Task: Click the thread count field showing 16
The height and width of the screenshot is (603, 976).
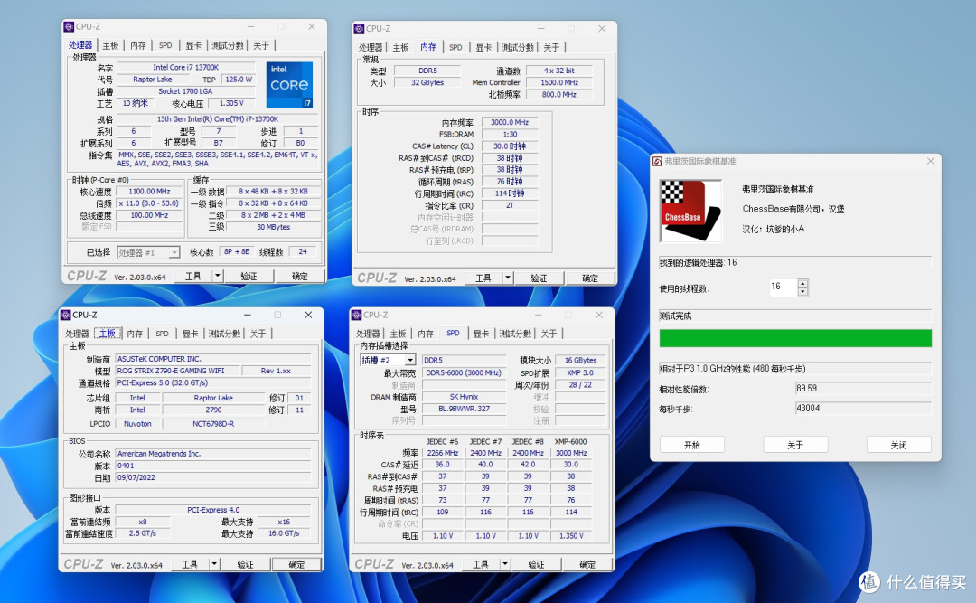Action: tap(784, 287)
